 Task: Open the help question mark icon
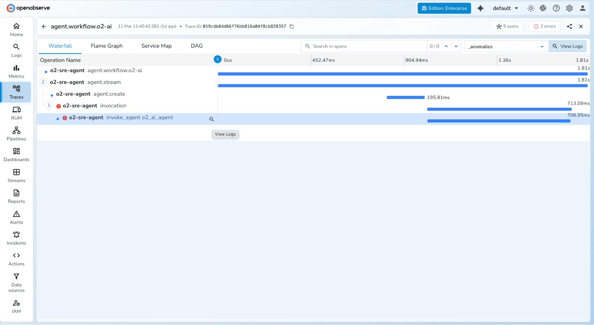point(556,8)
